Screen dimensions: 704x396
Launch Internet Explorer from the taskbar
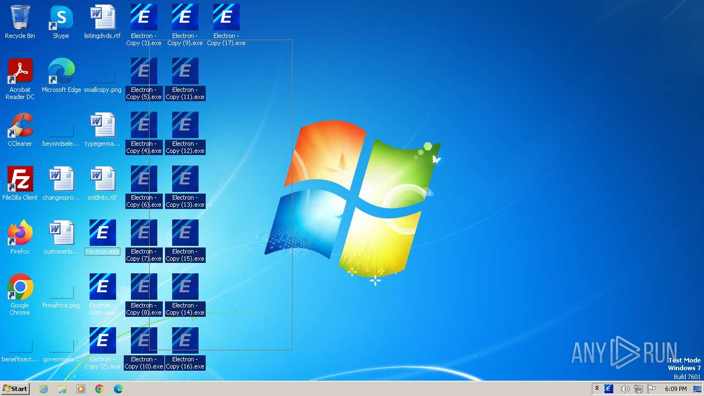[x=43, y=389]
